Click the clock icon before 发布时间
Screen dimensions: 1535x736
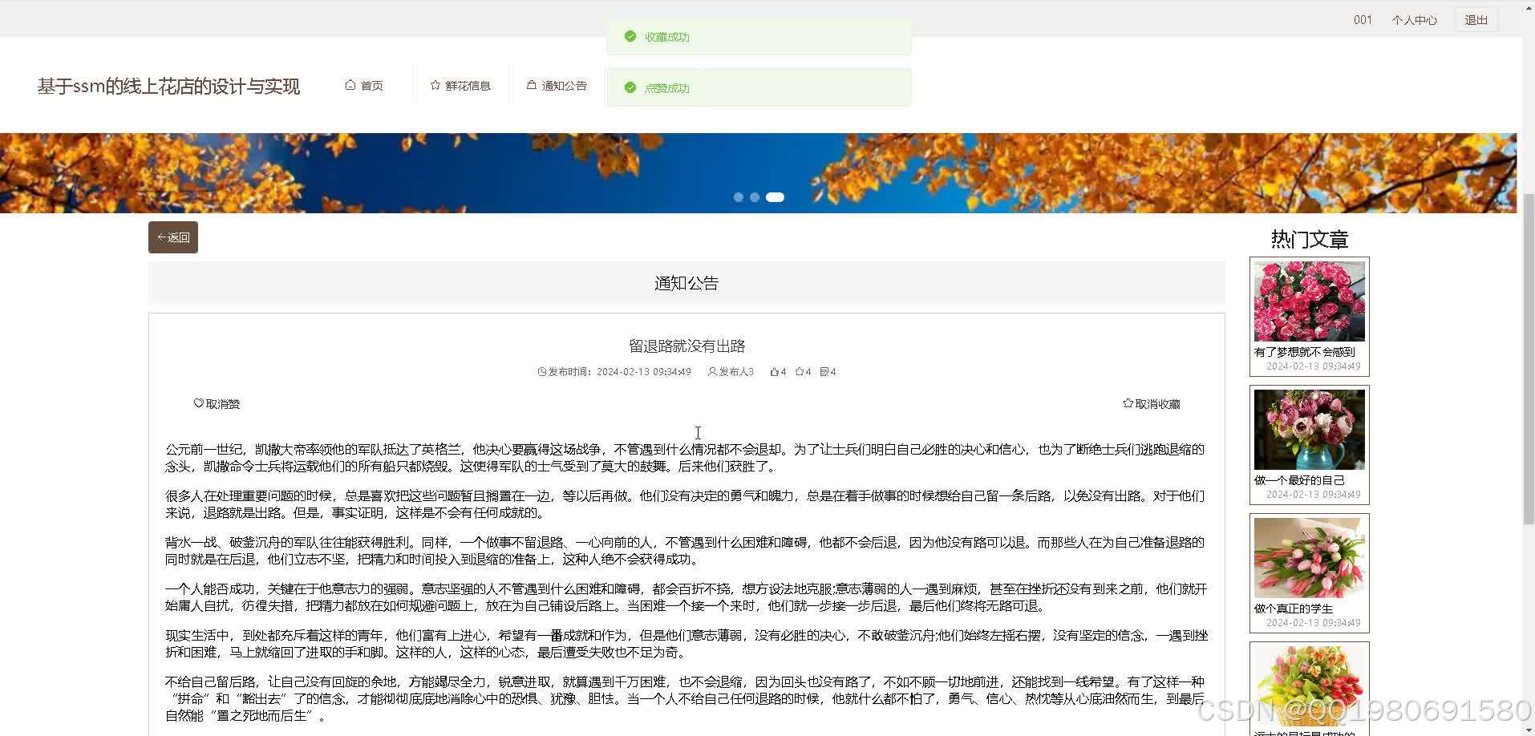point(541,371)
